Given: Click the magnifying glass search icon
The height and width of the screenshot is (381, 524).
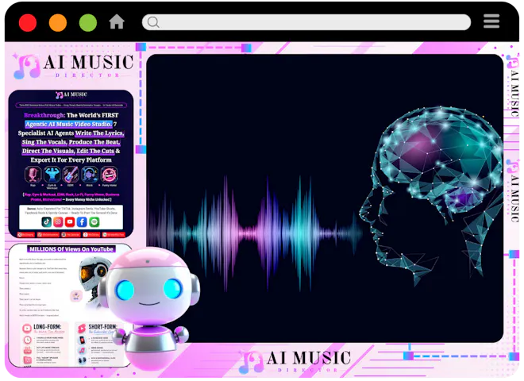Looking at the screenshot, I should [153, 22].
